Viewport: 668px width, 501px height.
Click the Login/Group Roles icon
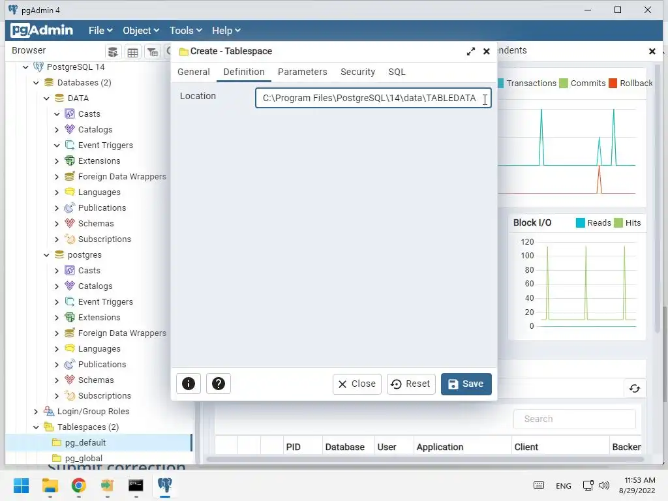click(48, 411)
